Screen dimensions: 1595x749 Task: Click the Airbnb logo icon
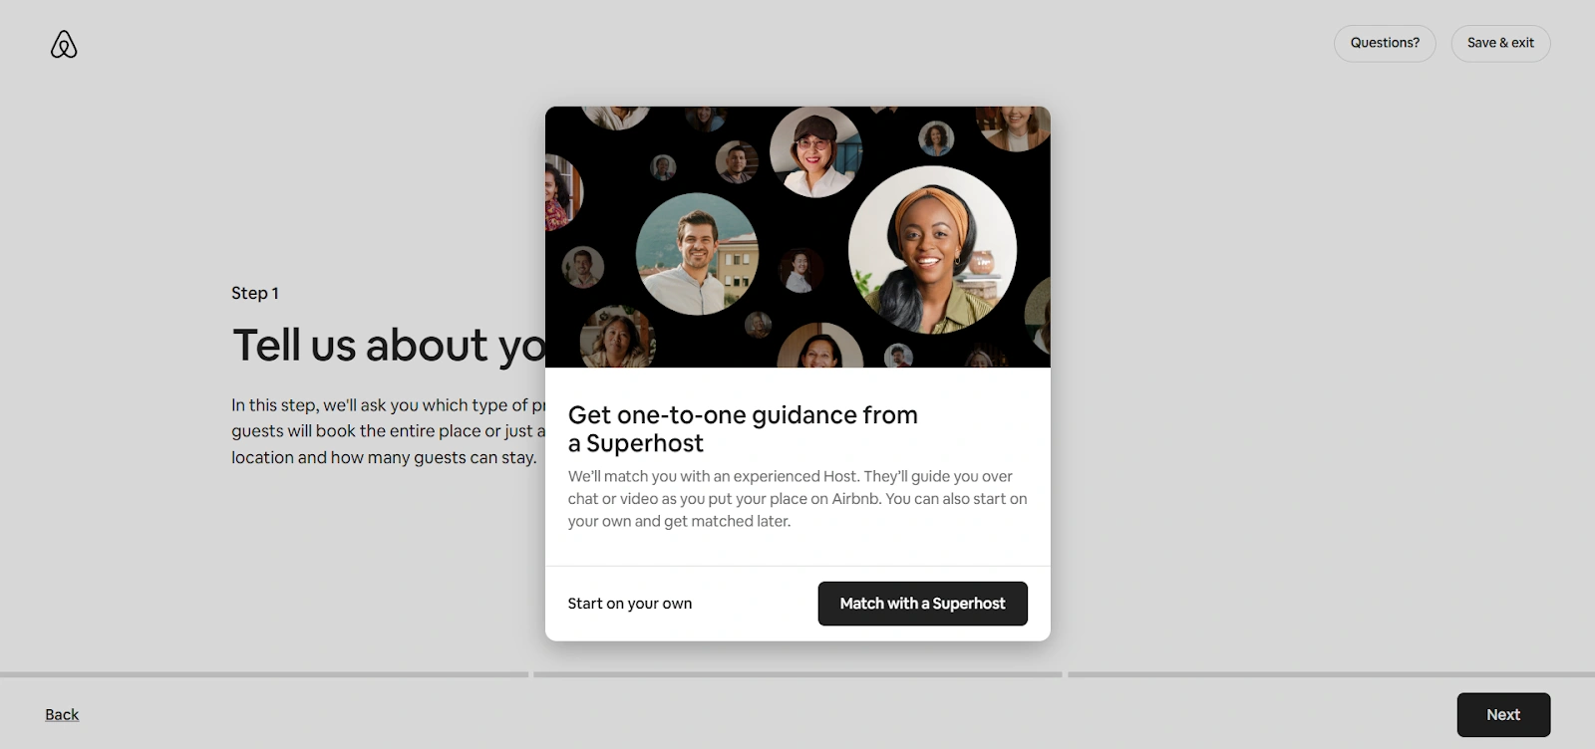click(64, 44)
